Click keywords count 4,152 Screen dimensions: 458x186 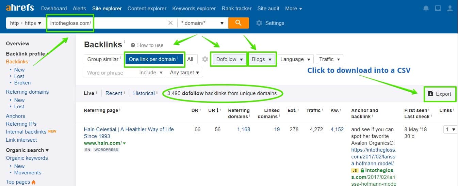(337, 129)
